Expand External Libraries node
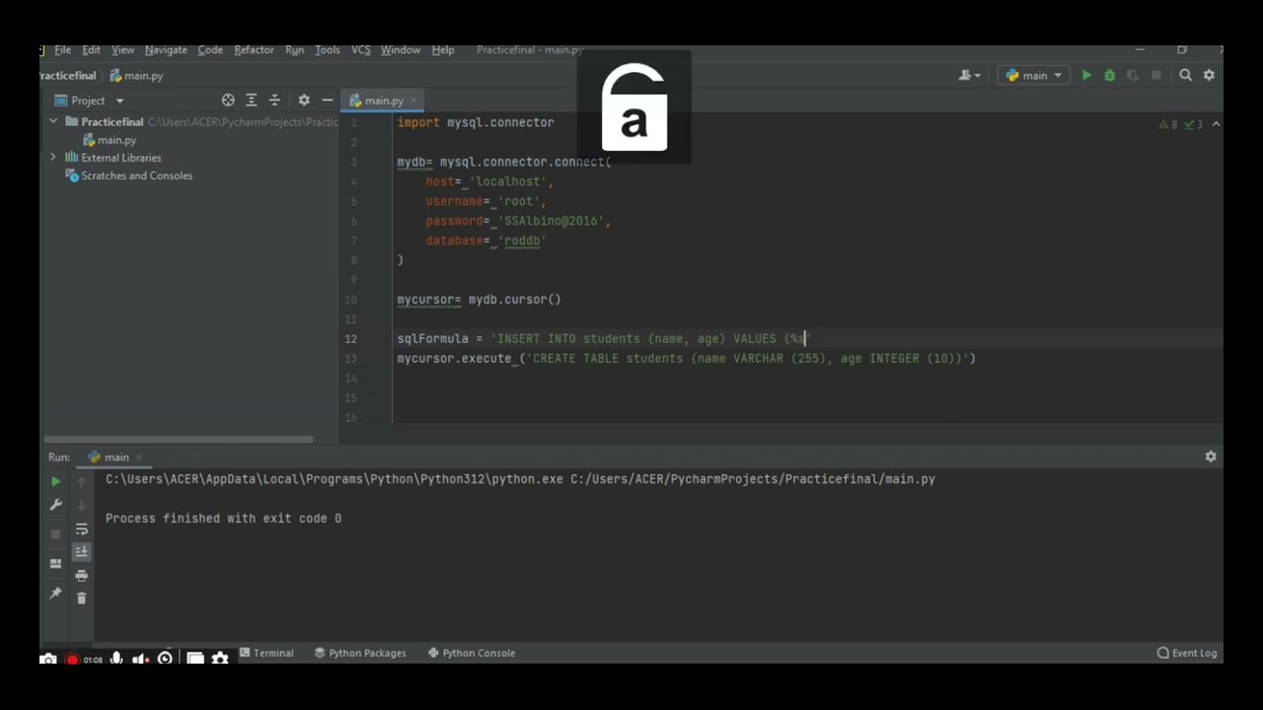Viewport: 1263px width, 710px height. pyautogui.click(x=53, y=157)
